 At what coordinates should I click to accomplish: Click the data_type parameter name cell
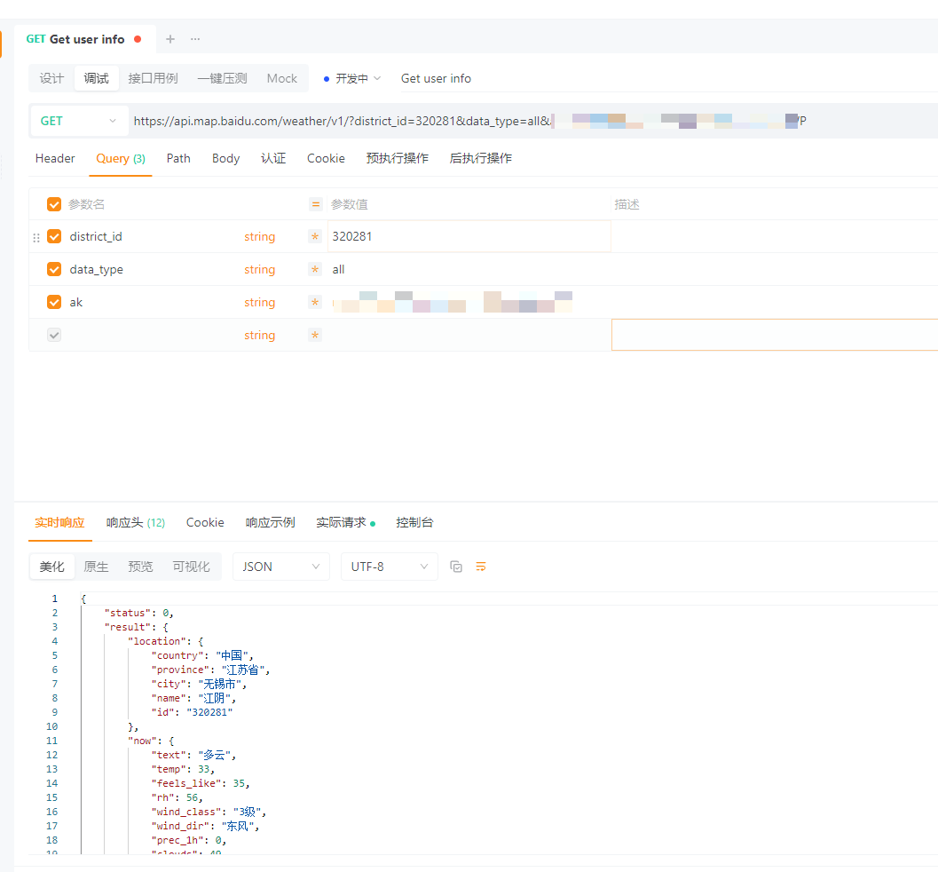[x=153, y=269]
